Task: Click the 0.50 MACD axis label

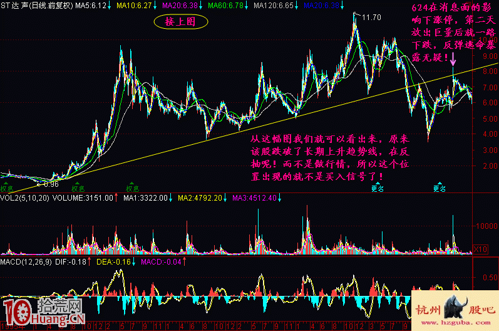Action: [490, 277]
